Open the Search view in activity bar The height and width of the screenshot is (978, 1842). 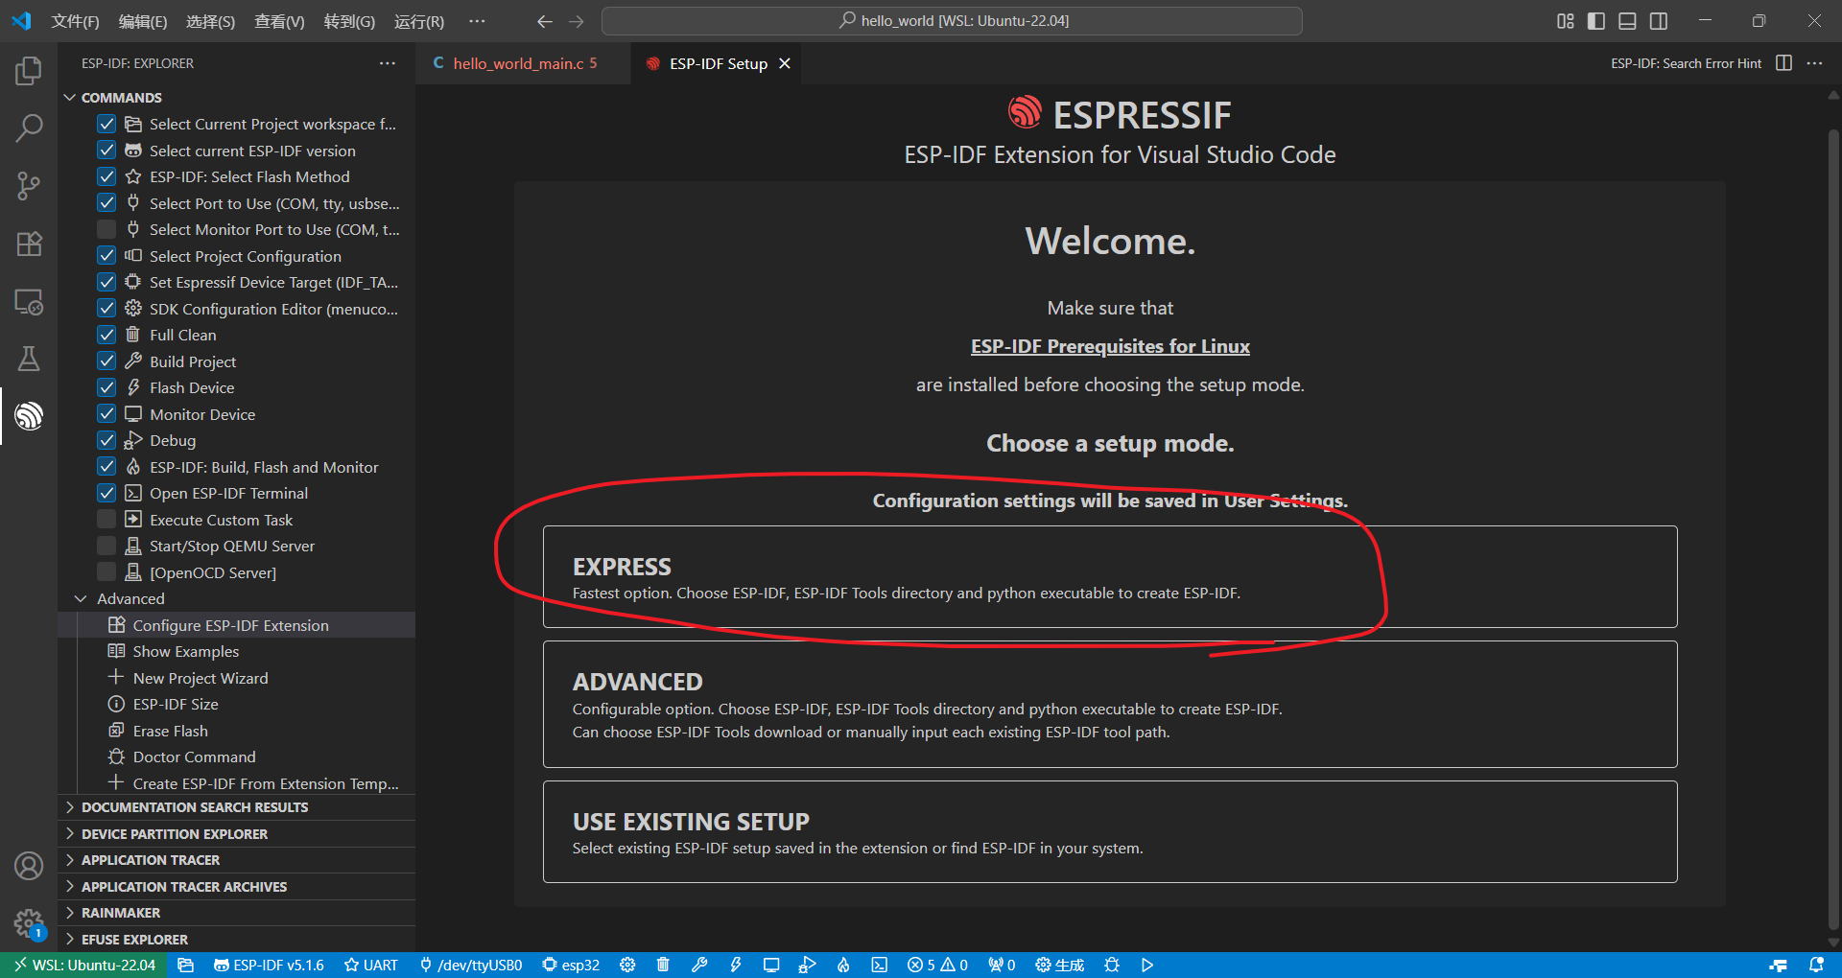29,128
